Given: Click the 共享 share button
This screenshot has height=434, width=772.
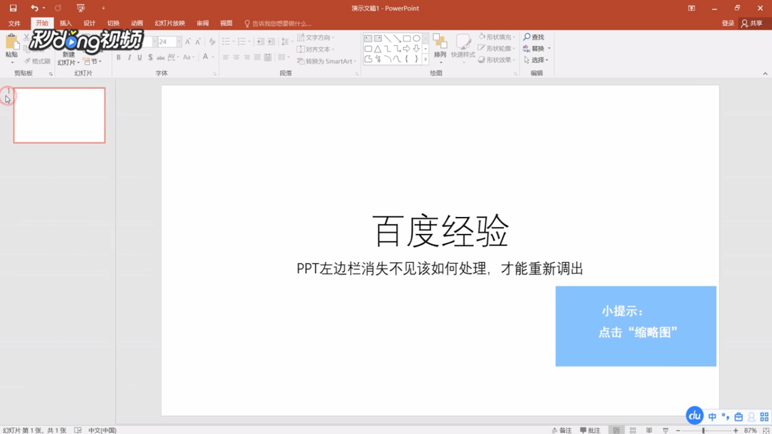Looking at the screenshot, I should 752,23.
